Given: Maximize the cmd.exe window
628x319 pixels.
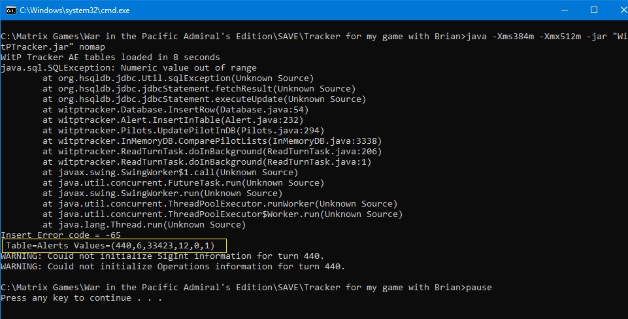Looking at the screenshot, I should pos(594,10).
